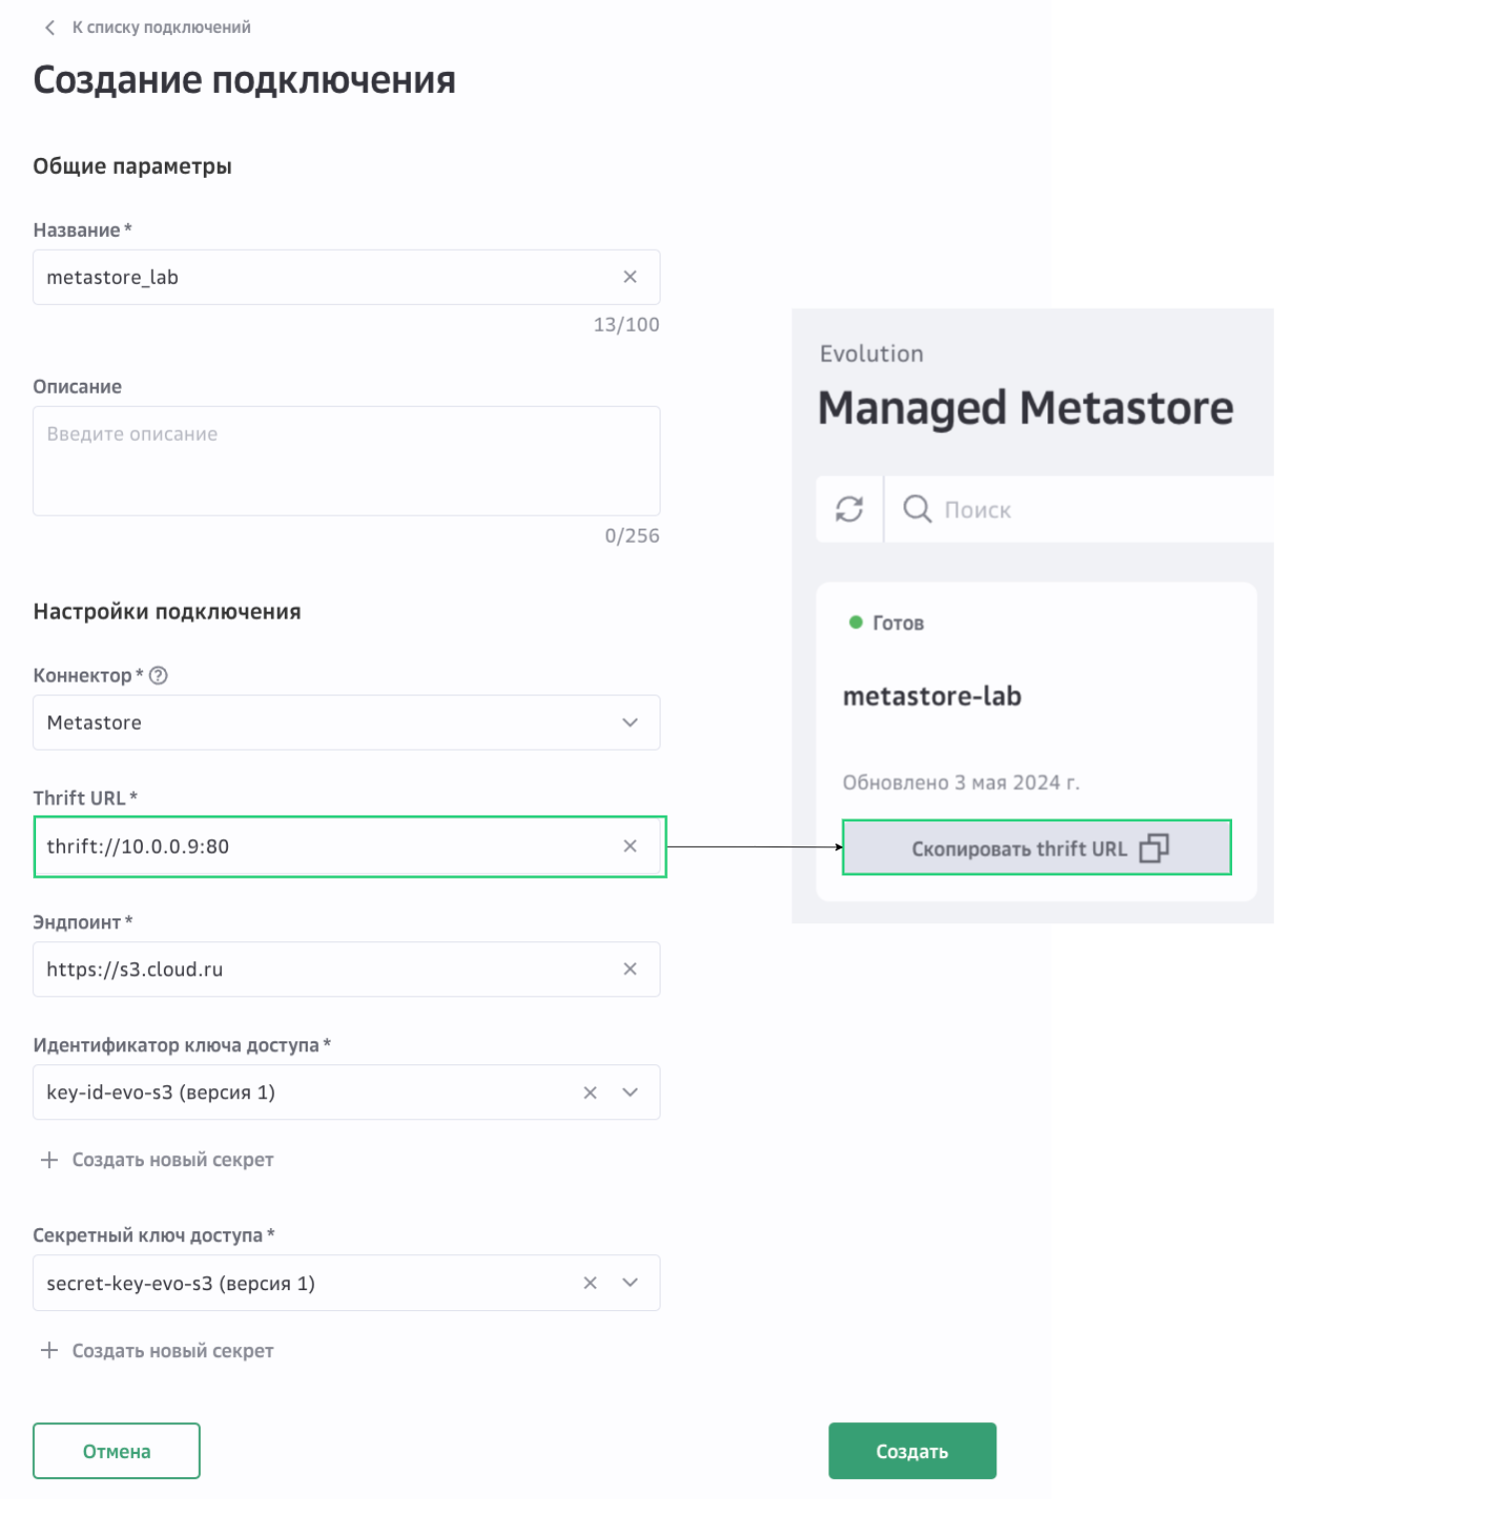
Task: Open the metastore-lab card title
Action: (931, 697)
